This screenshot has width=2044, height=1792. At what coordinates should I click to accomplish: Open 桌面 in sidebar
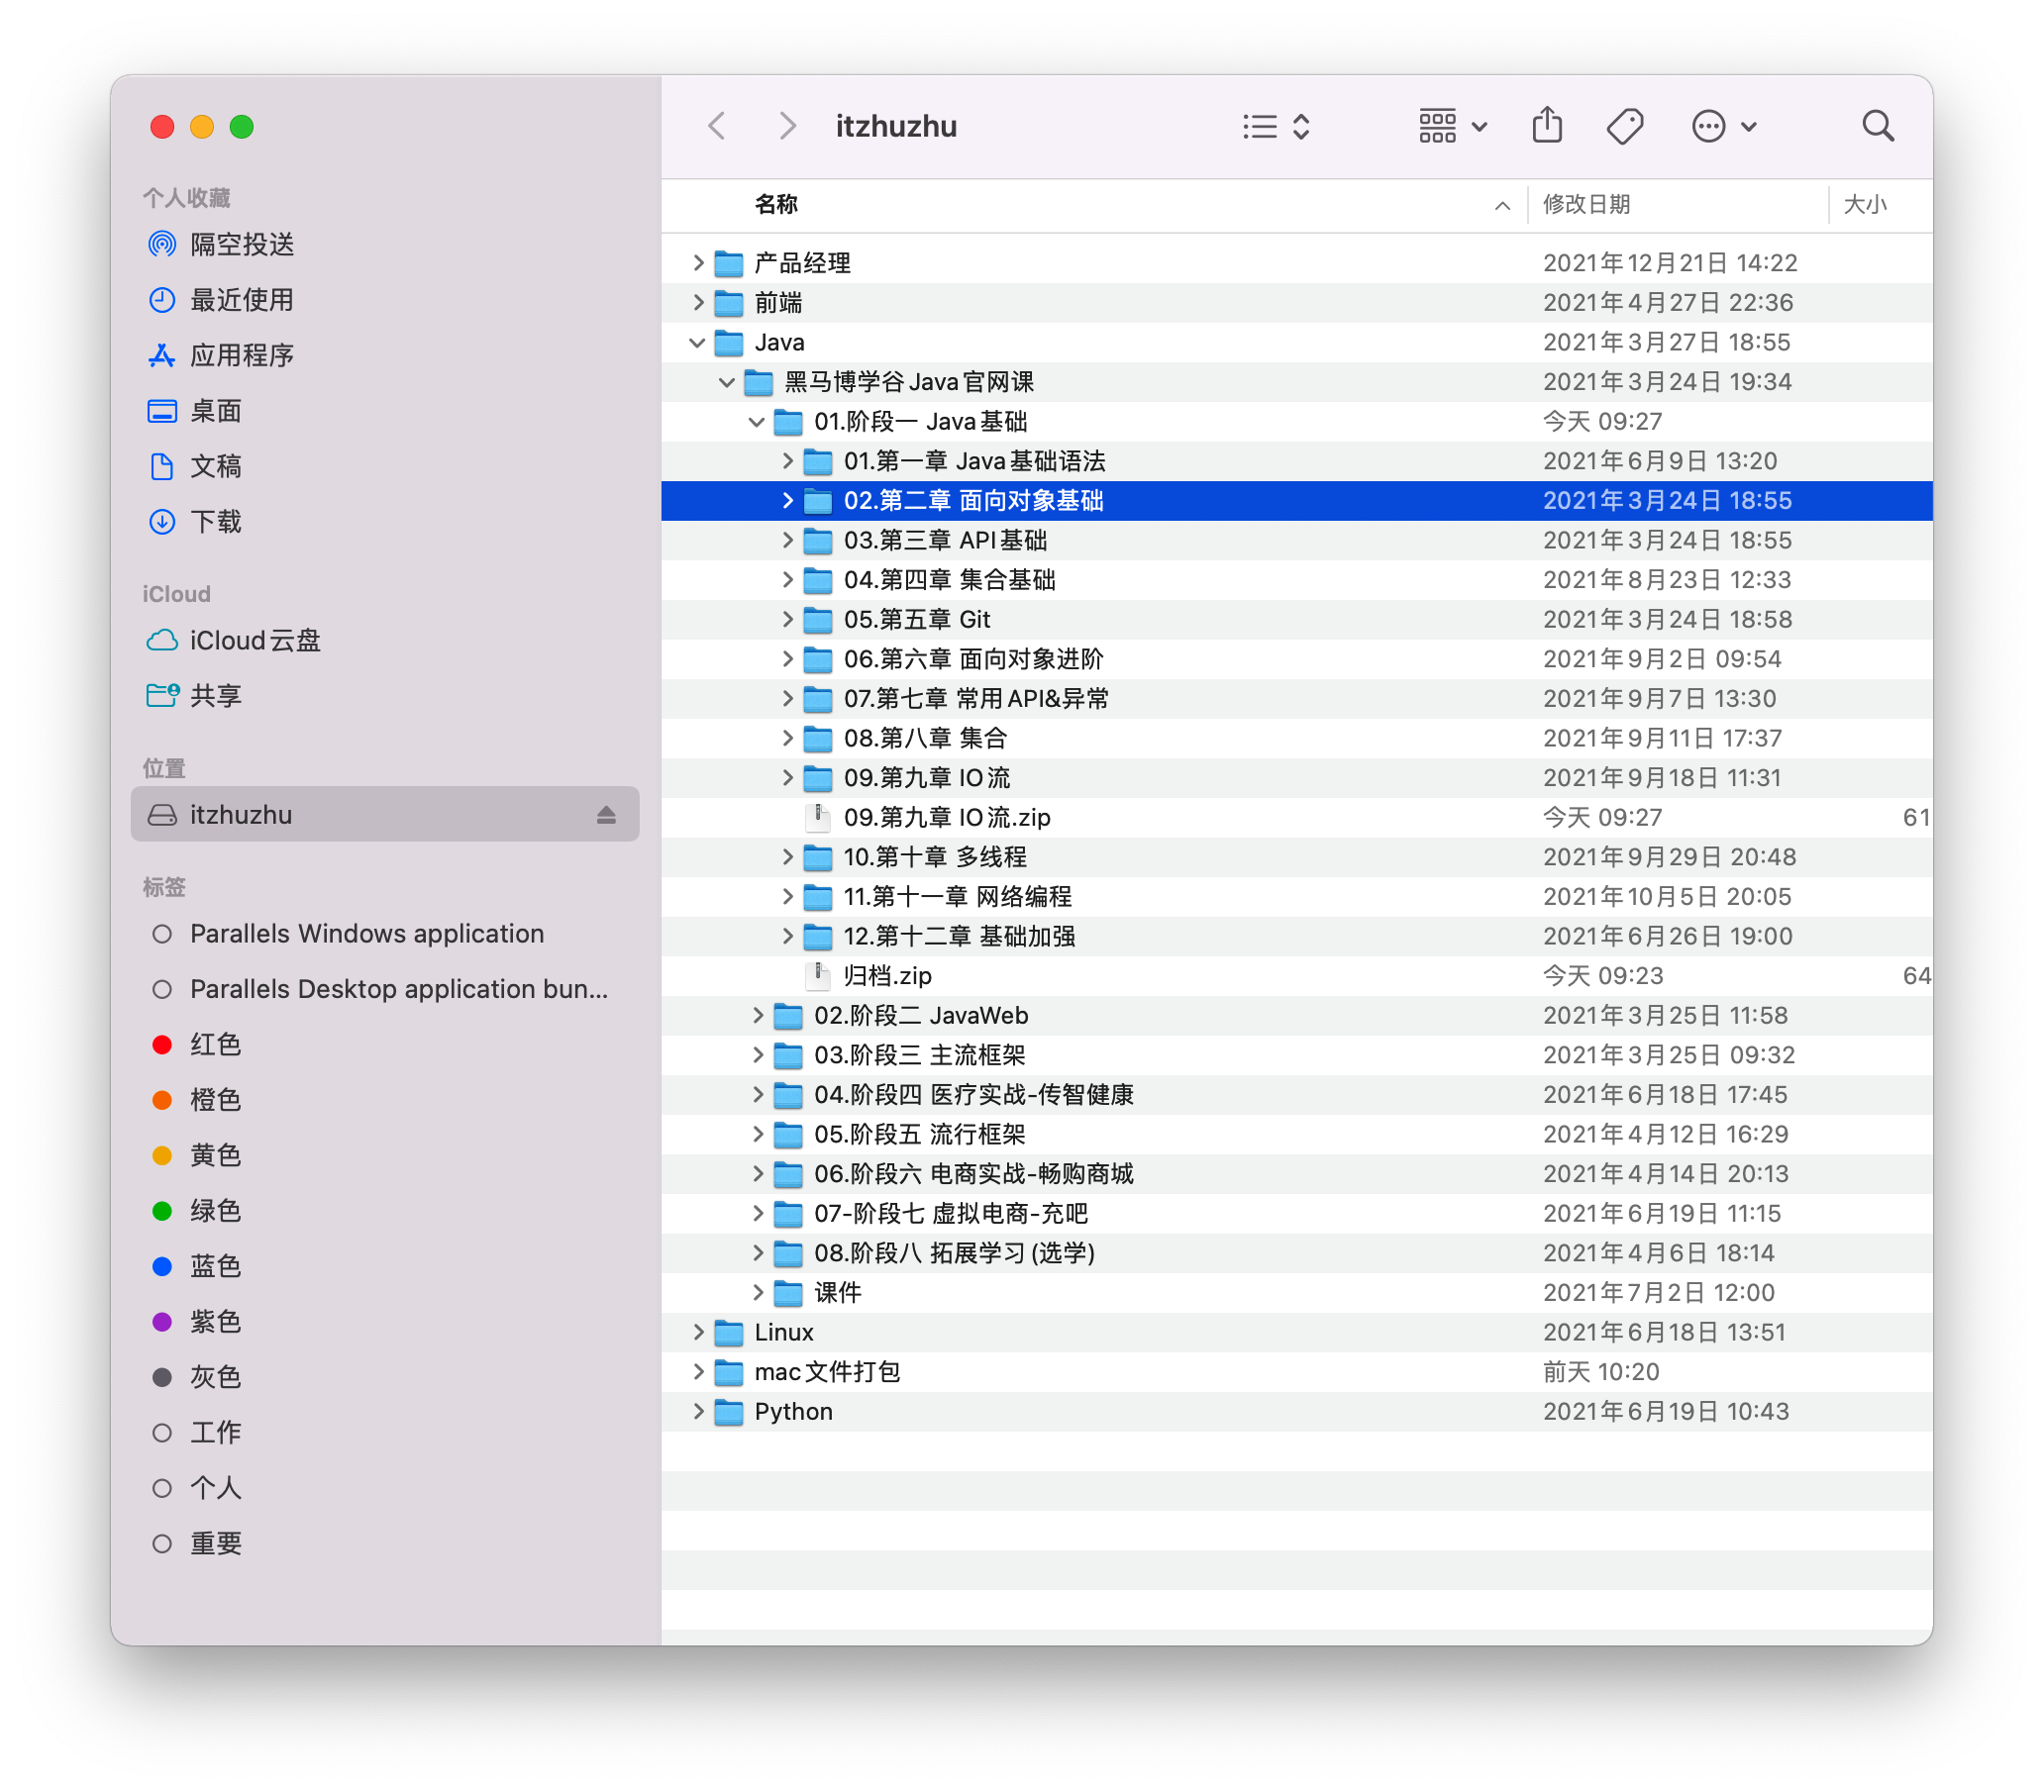click(385, 410)
